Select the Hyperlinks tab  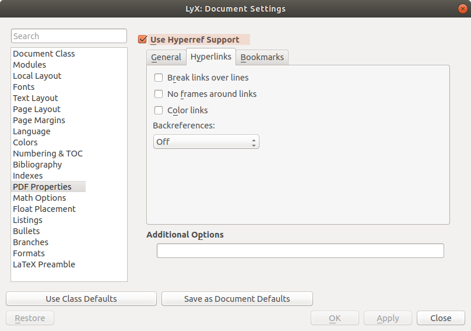pyautogui.click(x=211, y=57)
